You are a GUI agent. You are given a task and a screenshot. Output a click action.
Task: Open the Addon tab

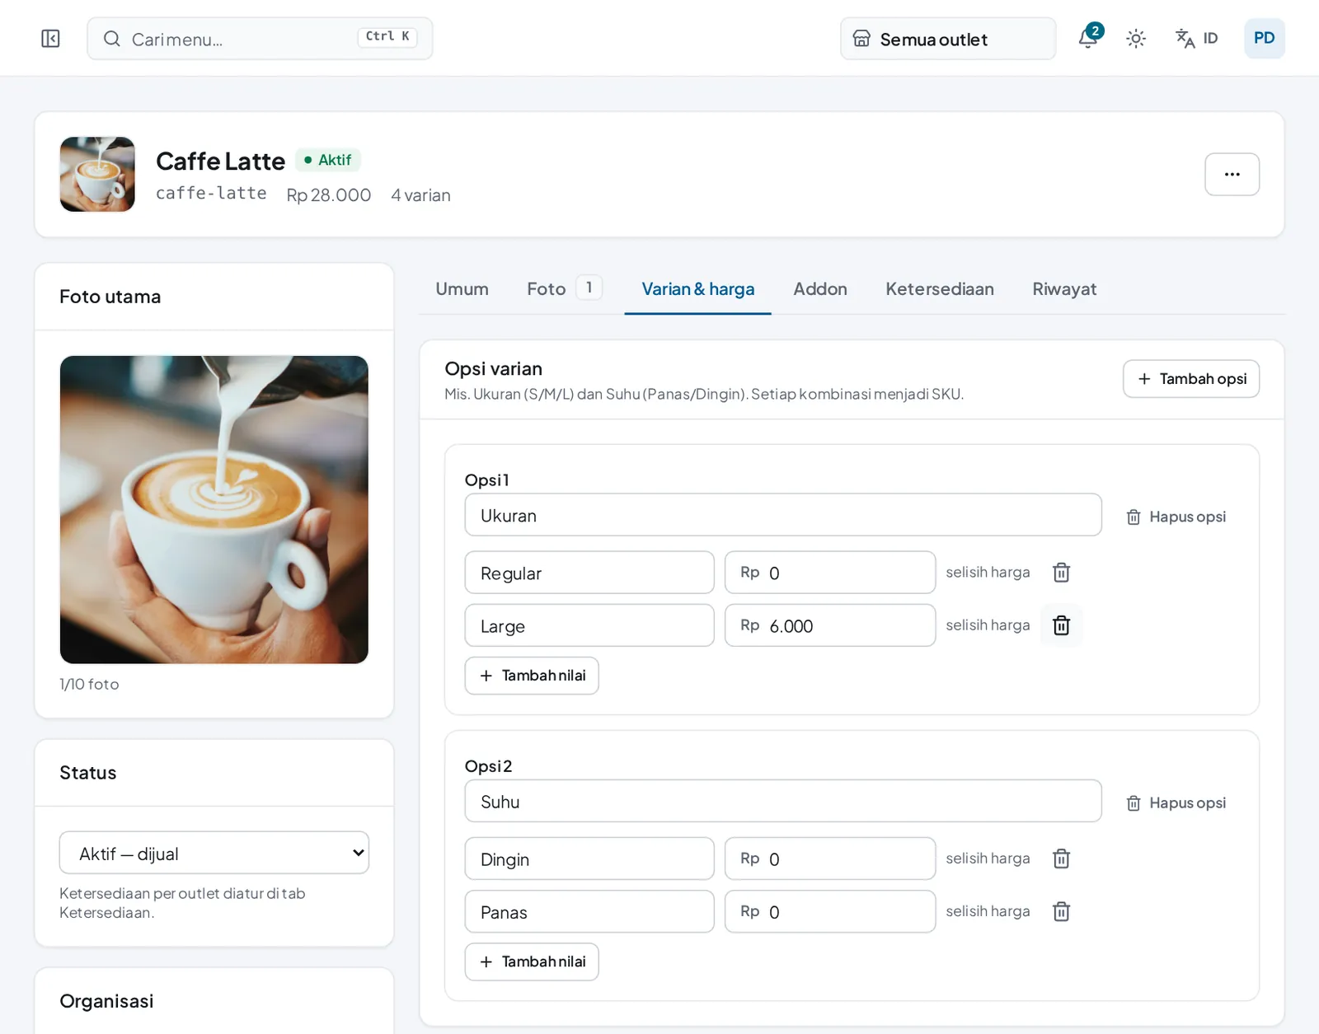pyautogui.click(x=820, y=289)
